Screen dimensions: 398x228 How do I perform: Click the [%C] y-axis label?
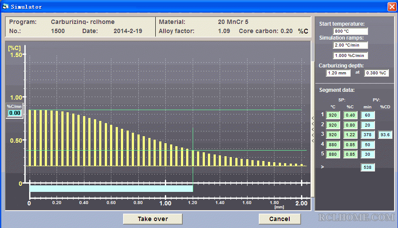click(x=14, y=48)
